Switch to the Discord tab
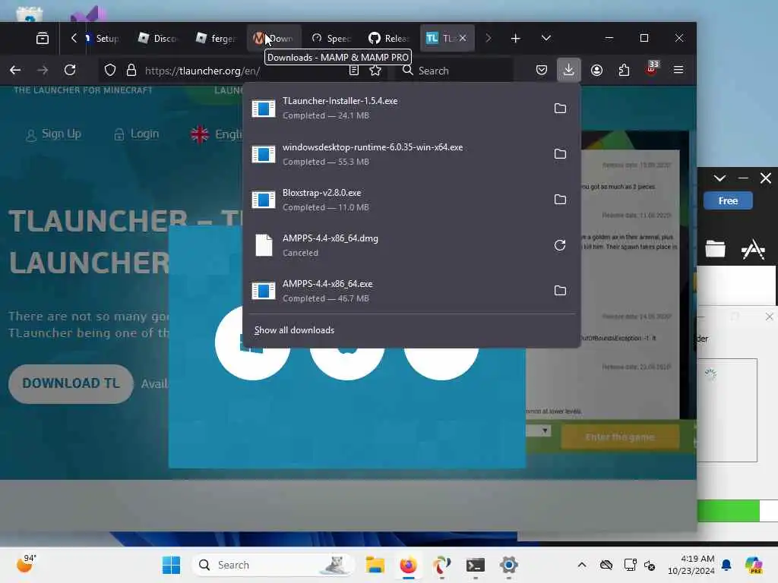The image size is (778, 583). point(158,38)
